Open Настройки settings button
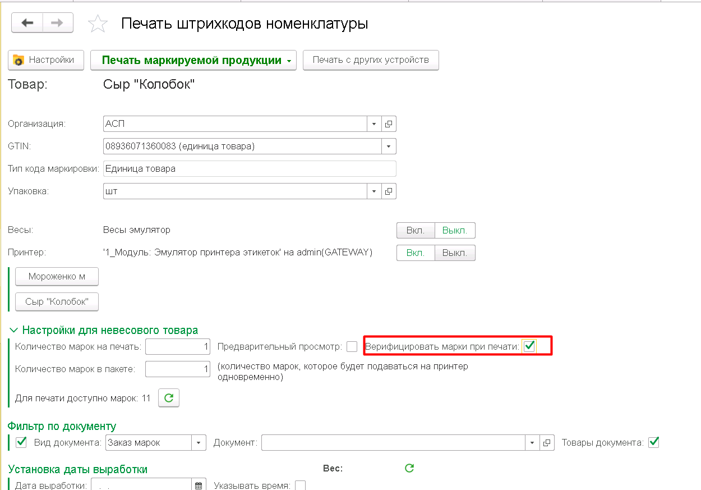The height and width of the screenshot is (490, 701). (x=46, y=60)
